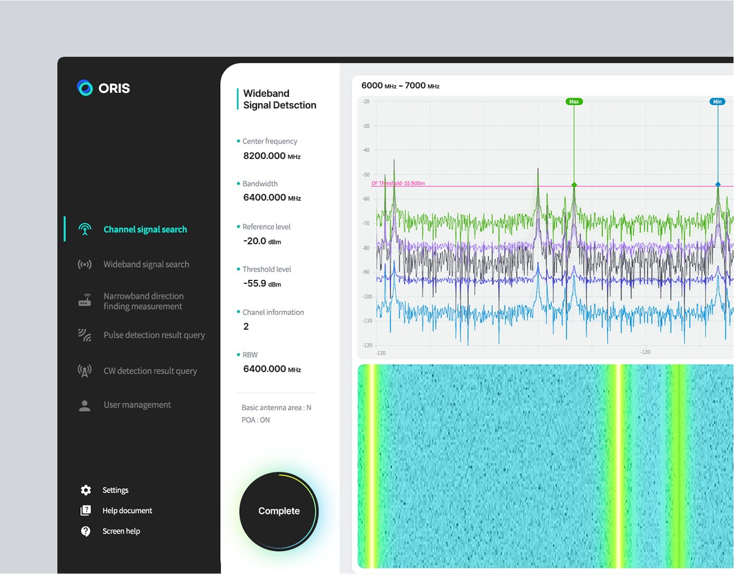Viewport: 734px width, 574px height.
Task: Click the Reference level value -20.0 dBm
Action: point(262,241)
